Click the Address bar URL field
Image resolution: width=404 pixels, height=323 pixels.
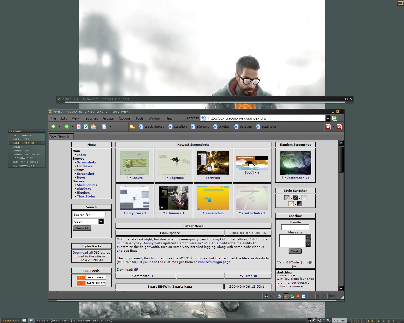pyautogui.click(x=266, y=118)
